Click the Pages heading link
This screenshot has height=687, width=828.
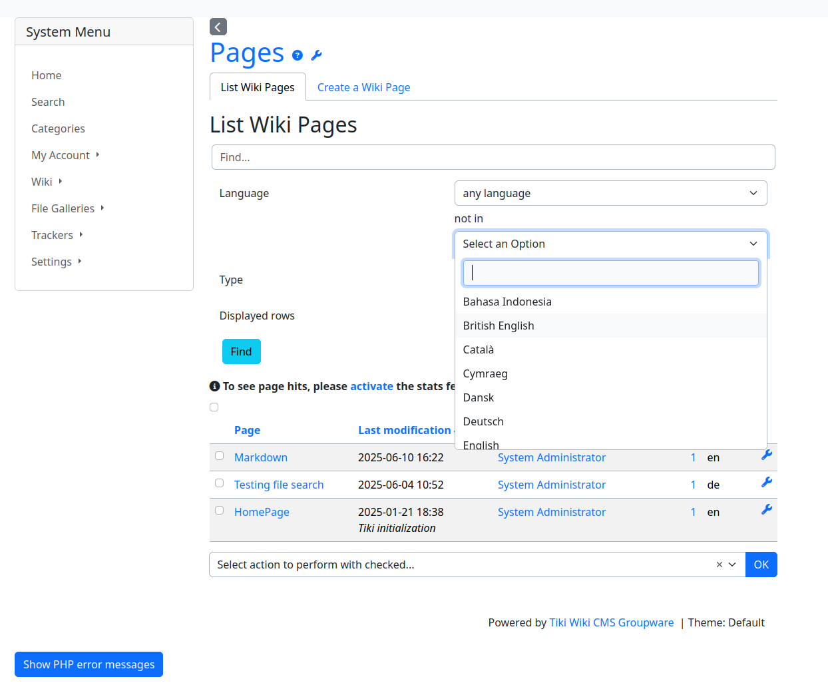pos(247,53)
